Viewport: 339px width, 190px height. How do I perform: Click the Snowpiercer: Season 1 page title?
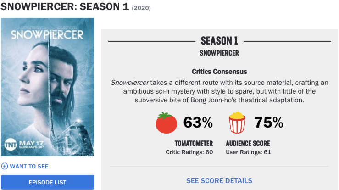65,8
